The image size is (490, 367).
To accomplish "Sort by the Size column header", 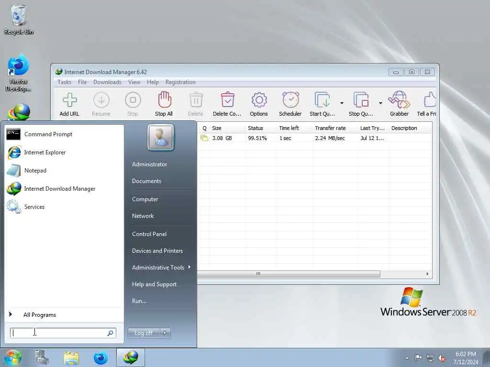I will (227, 128).
